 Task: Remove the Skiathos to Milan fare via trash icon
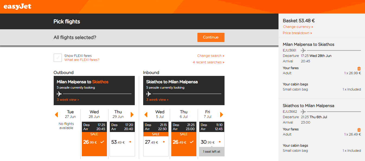359,130
